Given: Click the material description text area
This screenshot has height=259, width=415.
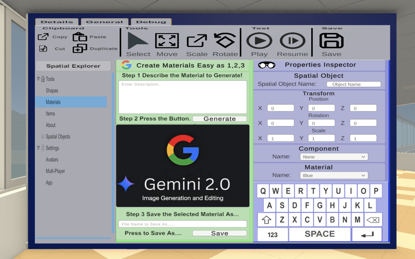Looking at the screenshot, I should (183, 97).
